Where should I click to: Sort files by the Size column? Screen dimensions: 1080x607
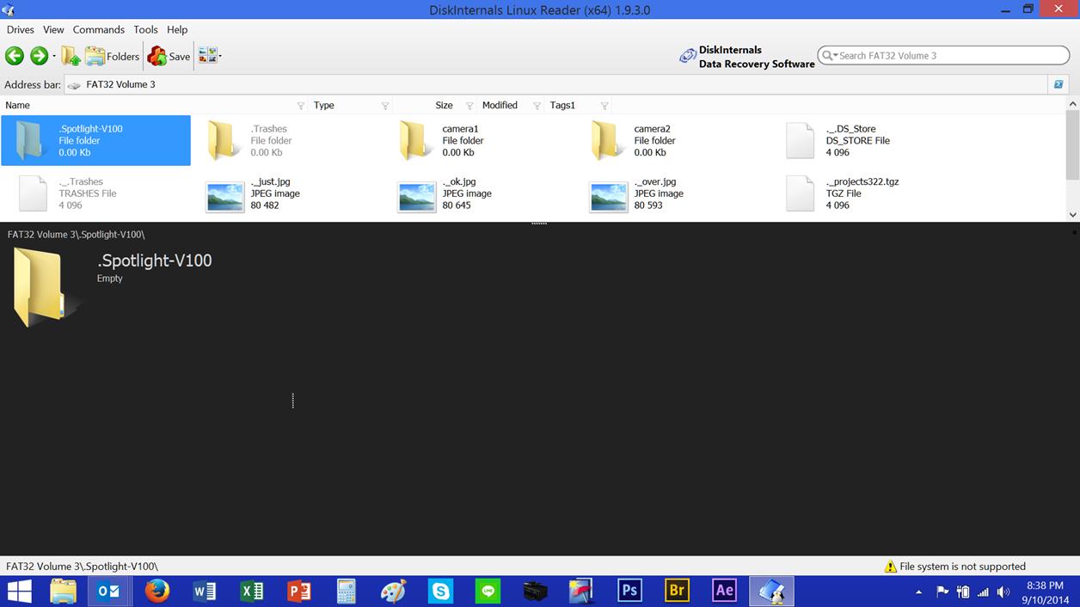point(444,105)
